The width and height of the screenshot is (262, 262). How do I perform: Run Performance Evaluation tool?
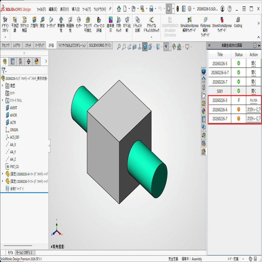click(x=99, y=25)
